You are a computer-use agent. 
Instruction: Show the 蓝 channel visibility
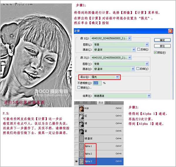click(x=76, y=131)
